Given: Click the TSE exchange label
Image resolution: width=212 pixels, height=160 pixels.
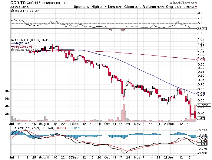Looking at the screenshot, I should [x=65, y=3].
